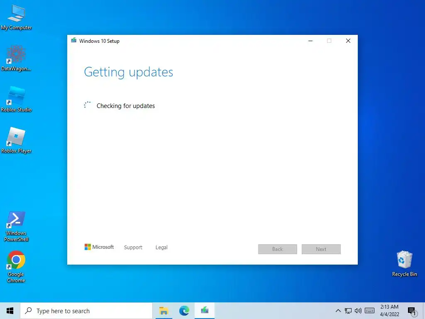Image resolution: width=425 pixels, height=319 pixels.
Task: Click the maximize button in Setup window
Action: (x=329, y=41)
